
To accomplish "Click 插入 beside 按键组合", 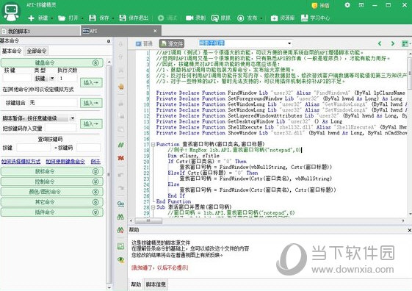I will point(91,103).
